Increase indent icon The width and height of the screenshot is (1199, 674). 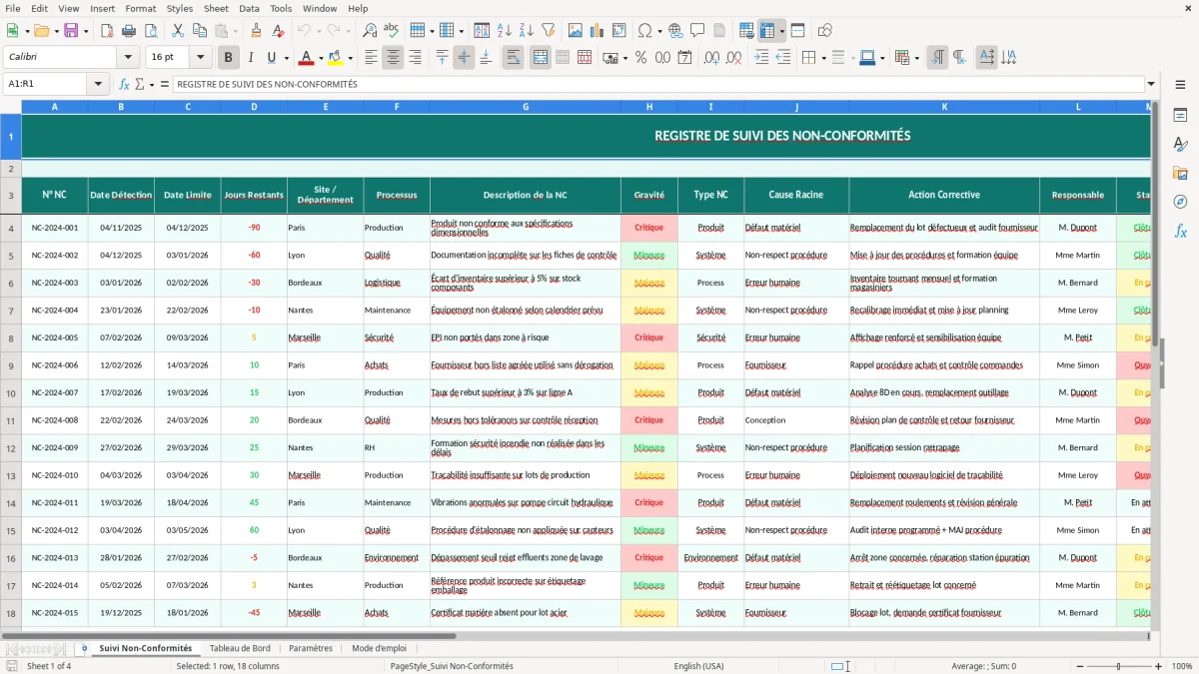(761, 58)
